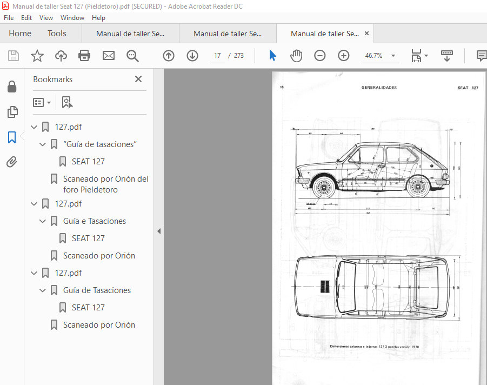487x385 pixels.
Task: Zoom out with minus button
Action: [x=320, y=56]
